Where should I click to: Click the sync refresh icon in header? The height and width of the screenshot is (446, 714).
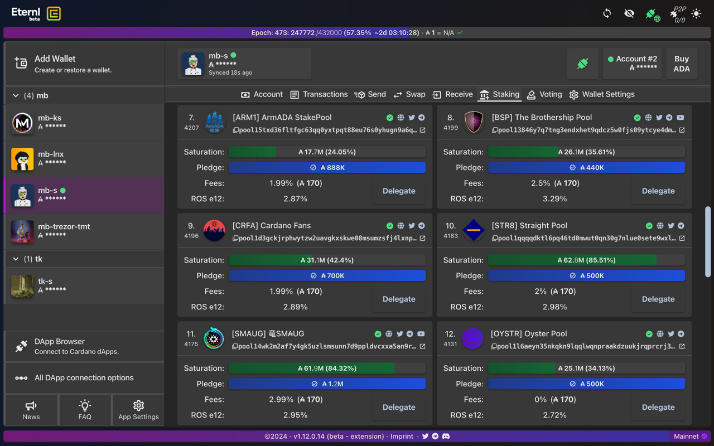607,13
